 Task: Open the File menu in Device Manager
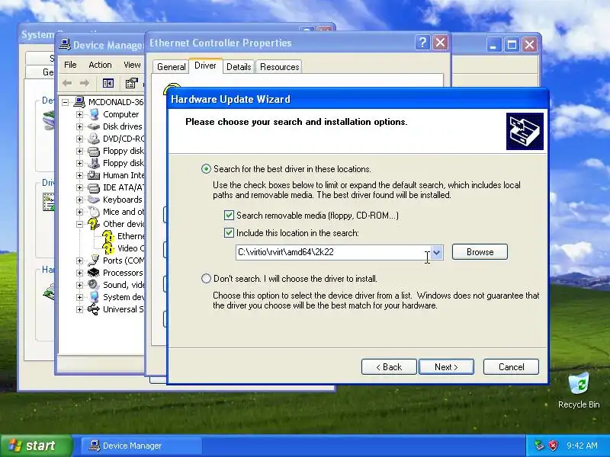point(70,65)
